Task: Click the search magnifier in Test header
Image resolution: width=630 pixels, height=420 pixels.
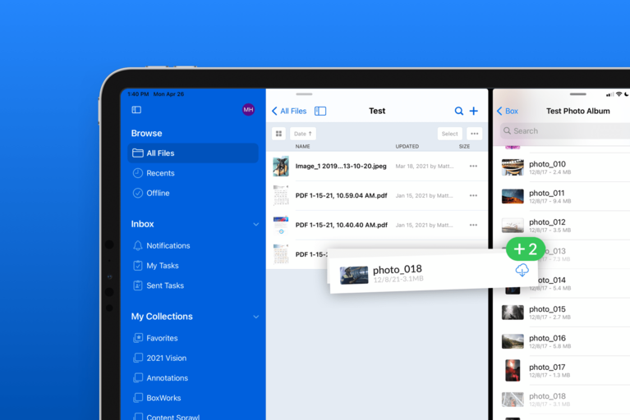Action: point(458,111)
